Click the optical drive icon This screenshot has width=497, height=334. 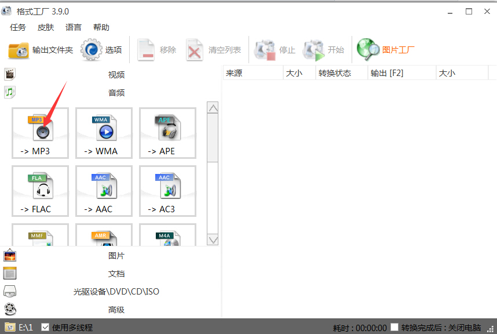(x=10, y=292)
